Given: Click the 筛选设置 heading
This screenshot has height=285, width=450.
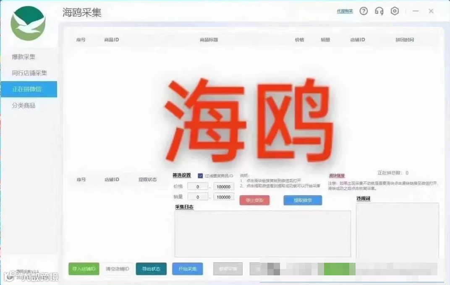Looking at the screenshot, I should tap(182, 175).
